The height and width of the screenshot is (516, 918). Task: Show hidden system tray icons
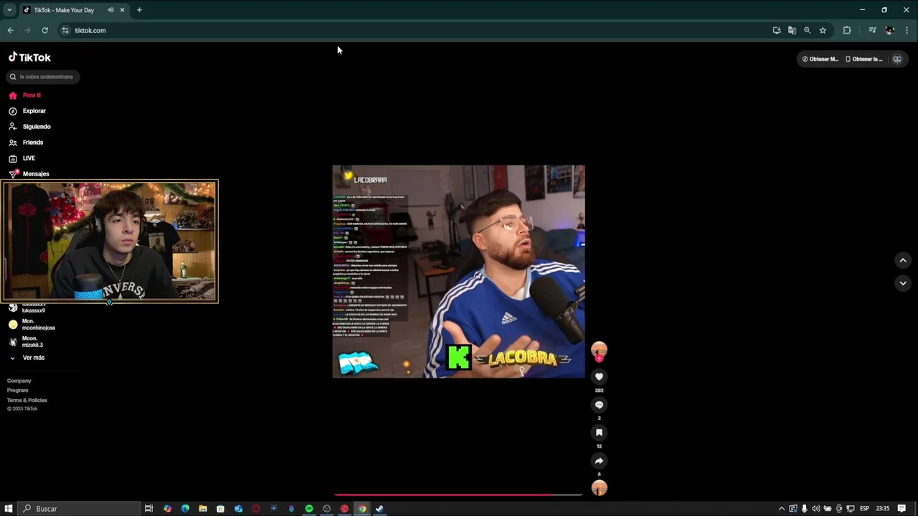(781, 509)
